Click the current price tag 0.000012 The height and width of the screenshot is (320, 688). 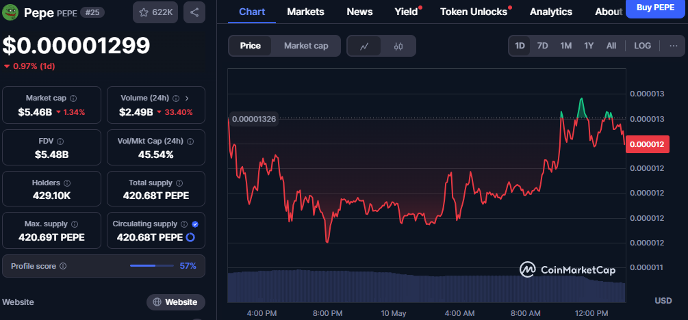[647, 144]
